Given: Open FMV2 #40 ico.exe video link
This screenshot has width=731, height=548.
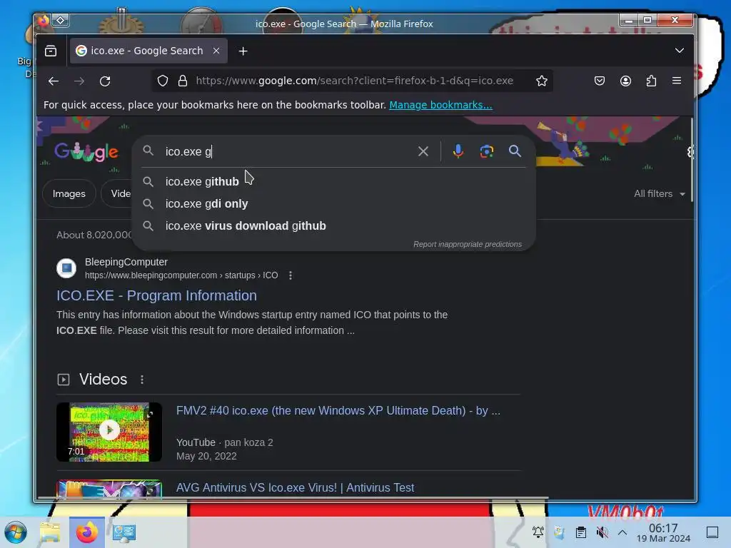Looking at the screenshot, I should (x=338, y=410).
